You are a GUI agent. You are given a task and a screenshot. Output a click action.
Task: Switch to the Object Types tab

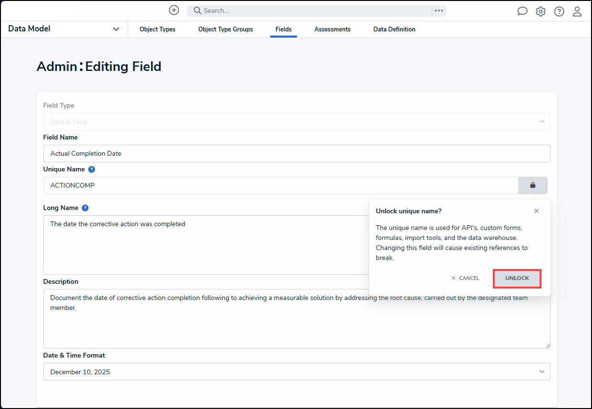[x=157, y=30]
